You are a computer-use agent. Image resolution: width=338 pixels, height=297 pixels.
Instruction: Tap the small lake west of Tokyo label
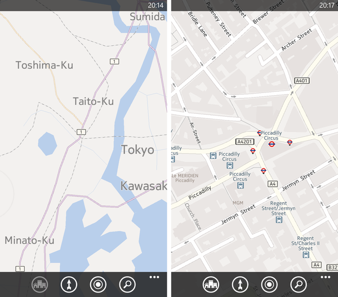point(47,144)
